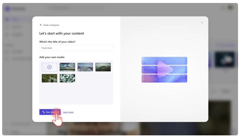Select the snowy mountain peak thumbnail
The width and height of the screenshot is (241, 137).
[x=85, y=67]
